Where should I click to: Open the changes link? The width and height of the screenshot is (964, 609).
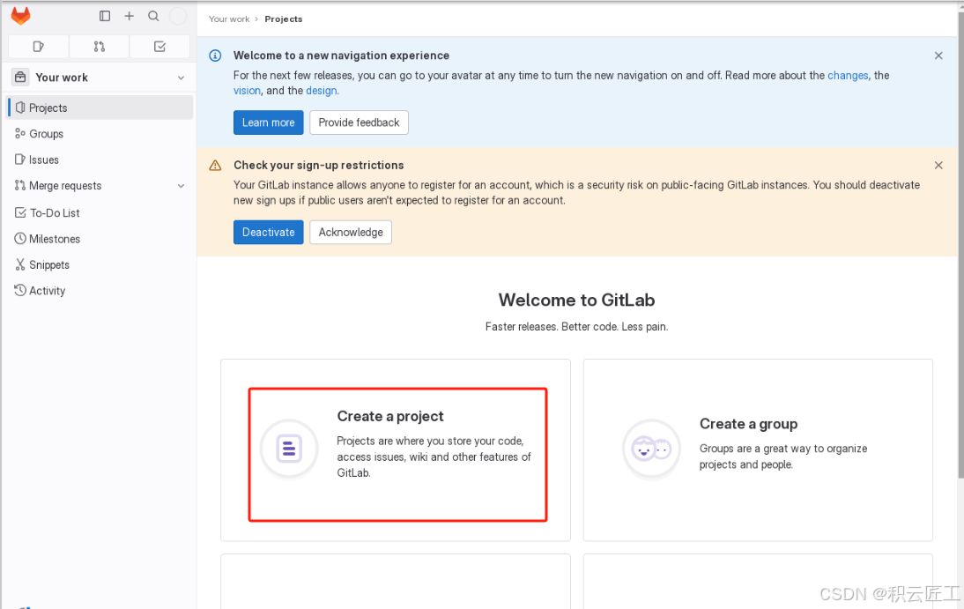pos(848,75)
